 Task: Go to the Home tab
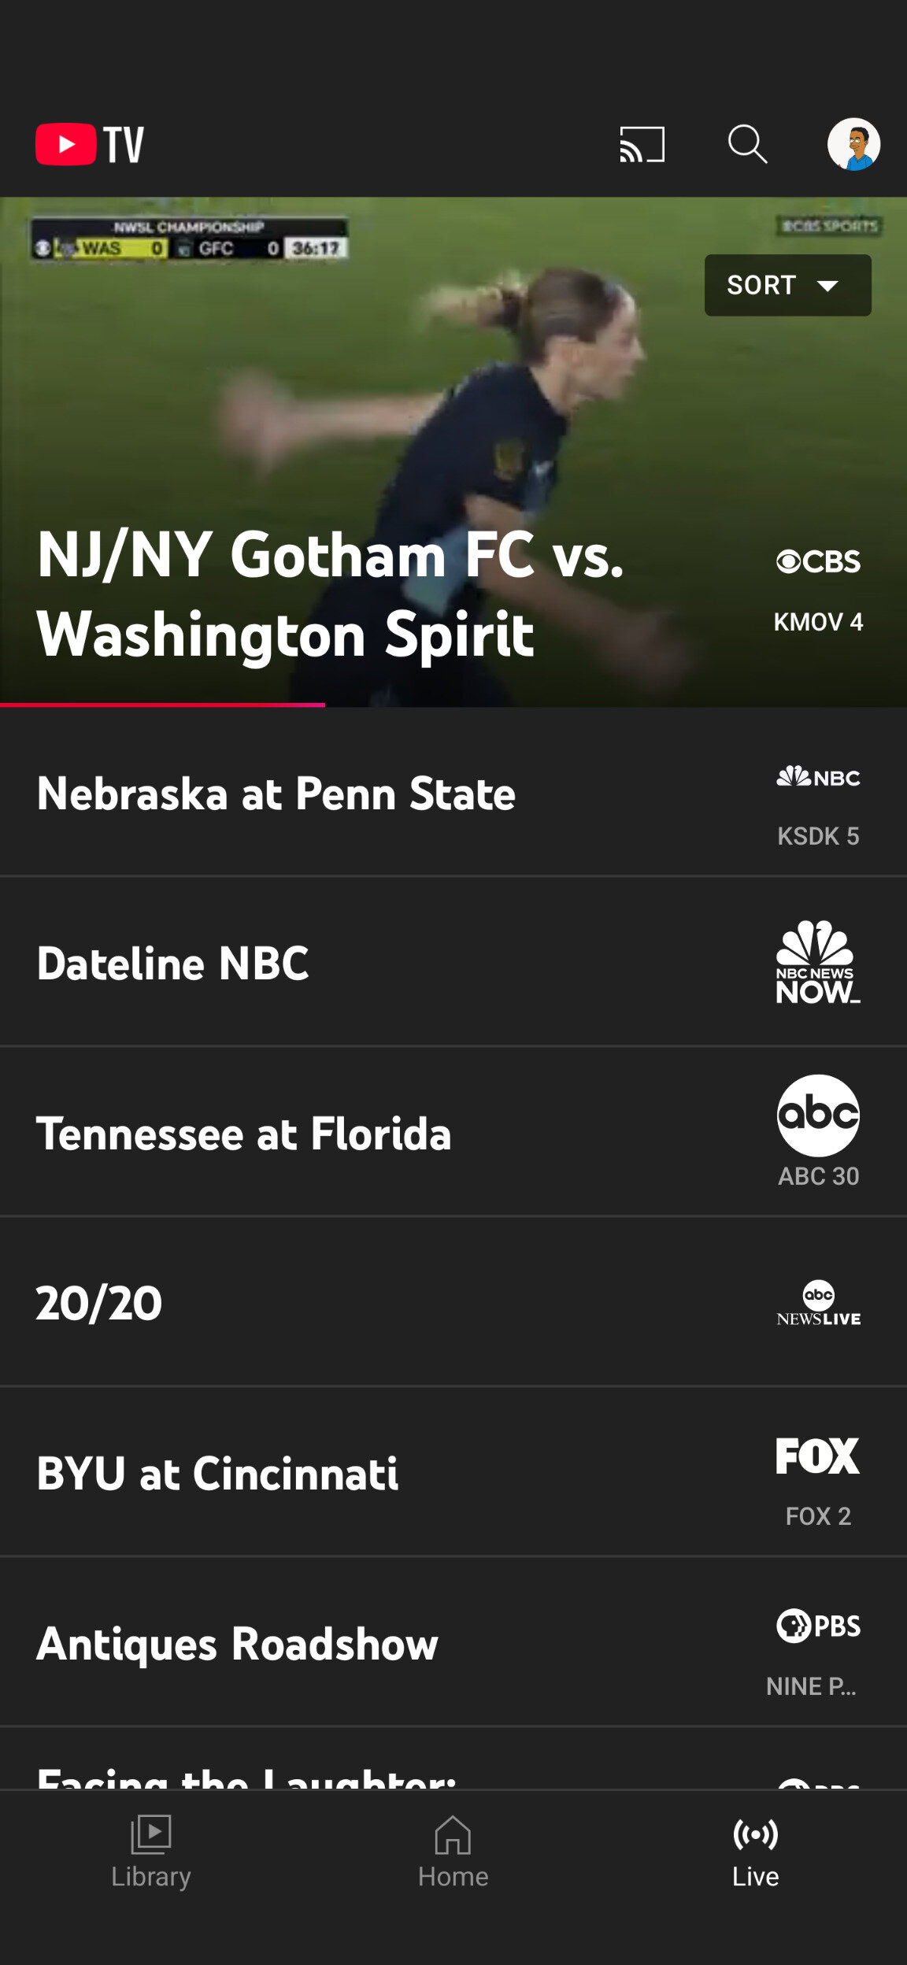pos(453,1852)
